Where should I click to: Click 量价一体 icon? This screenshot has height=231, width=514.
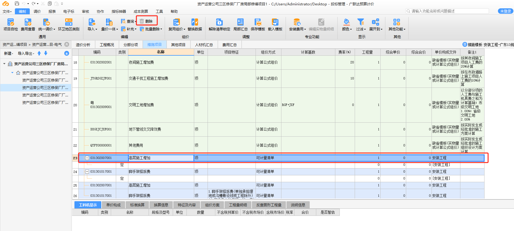coord(109,22)
